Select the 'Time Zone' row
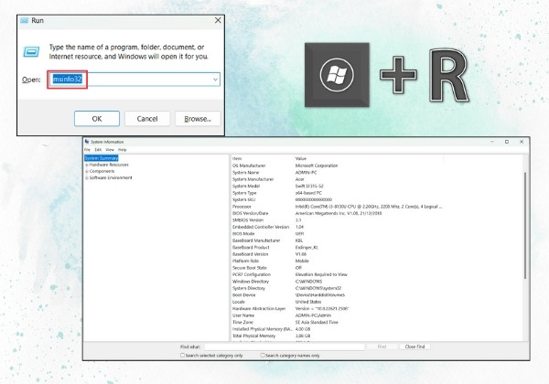Image resolution: width=549 pixels, height=384 pixels. coord(377,322)
